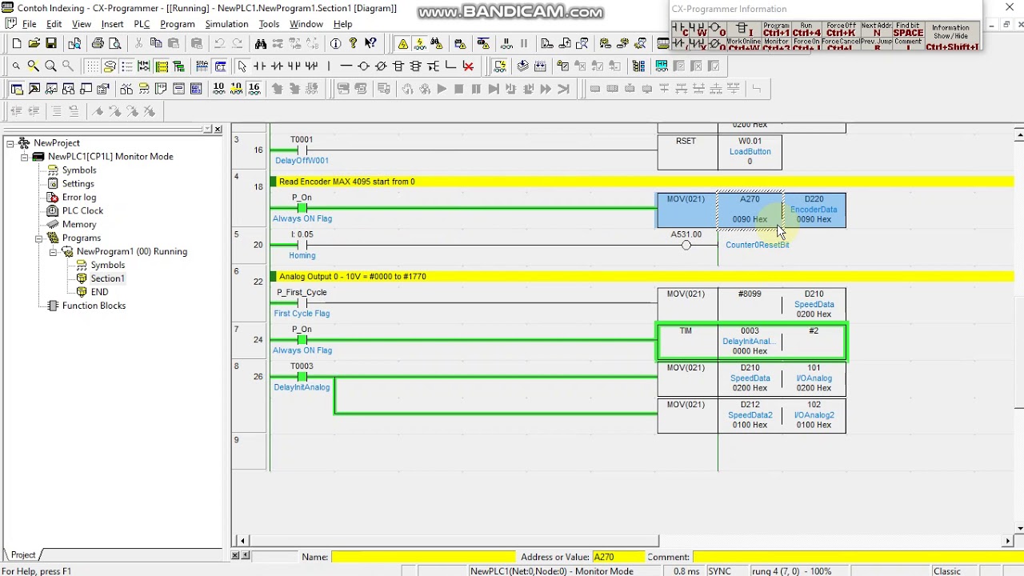Screen dimensions: 1024x576
Task: Toggle Show Comments icon in view toolbar
Action: [x=110, y=66]
